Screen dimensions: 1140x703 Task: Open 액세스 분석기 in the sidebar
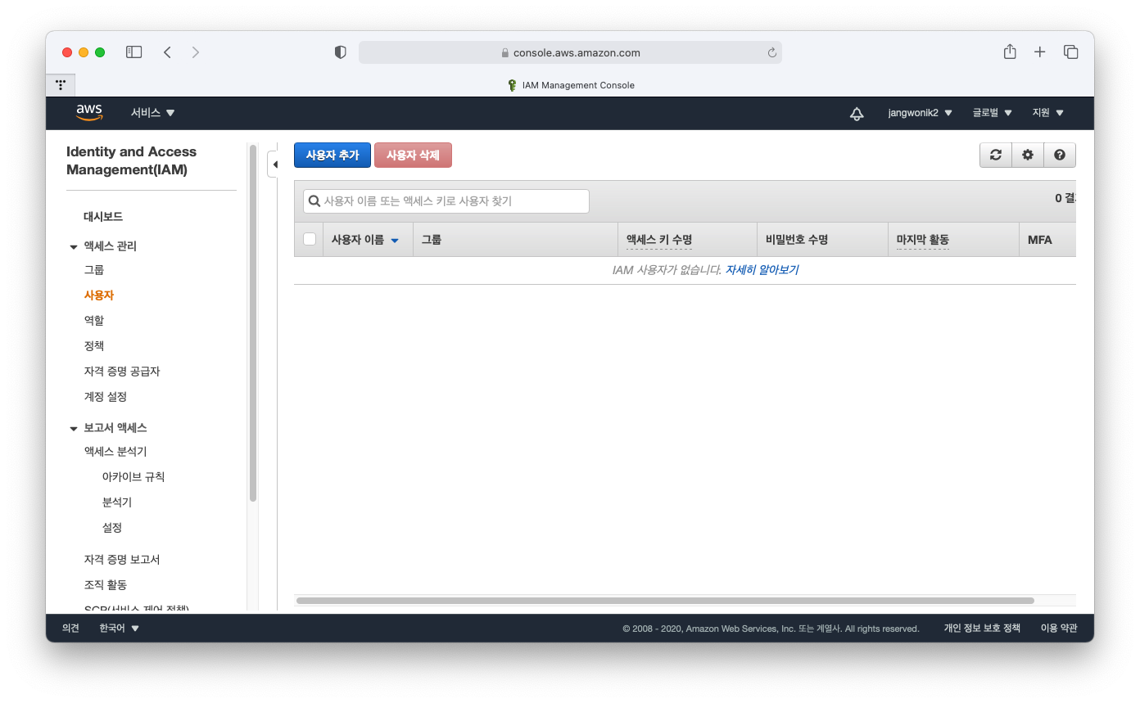click(115, 452)
